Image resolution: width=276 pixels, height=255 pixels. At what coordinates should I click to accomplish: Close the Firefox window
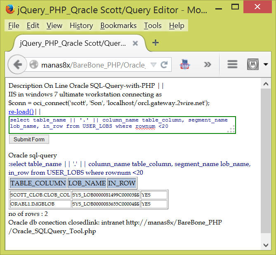[257, 7]
